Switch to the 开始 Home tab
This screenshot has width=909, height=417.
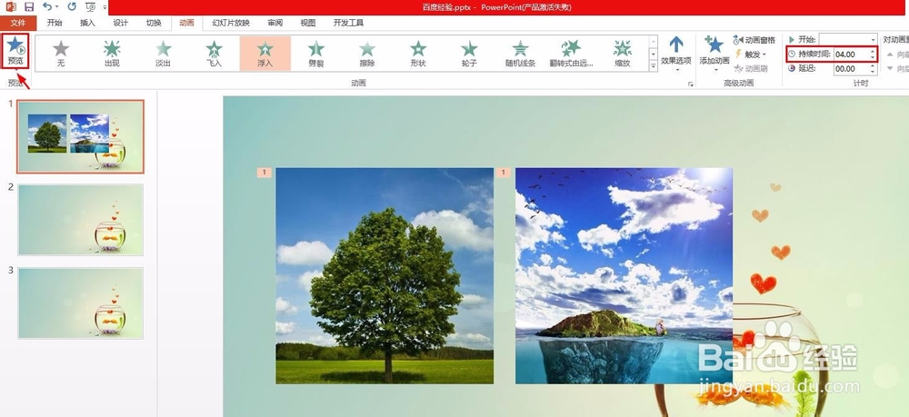(55, 24)
